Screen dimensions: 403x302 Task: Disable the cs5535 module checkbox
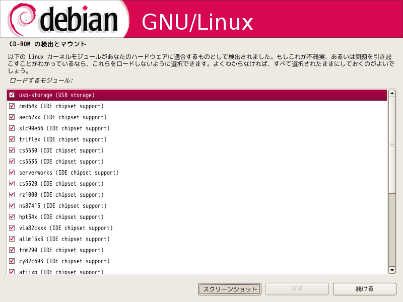pos(12,161)
